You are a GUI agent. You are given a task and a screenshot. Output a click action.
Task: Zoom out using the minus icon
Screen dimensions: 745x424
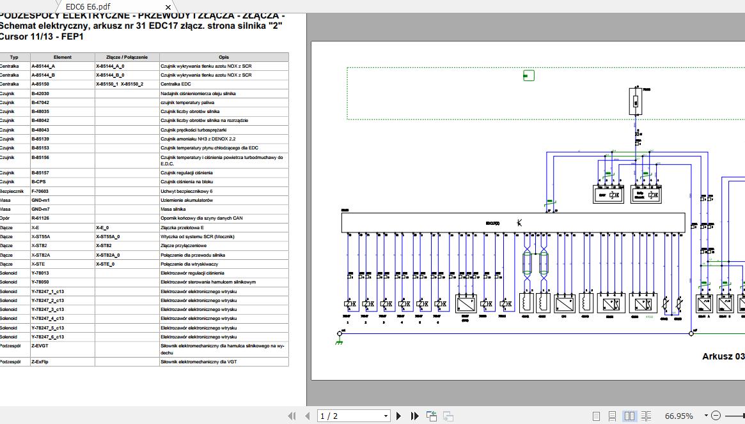coord(716,415)
